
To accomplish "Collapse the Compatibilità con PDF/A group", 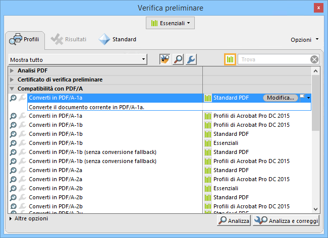I will coord(12,89).
